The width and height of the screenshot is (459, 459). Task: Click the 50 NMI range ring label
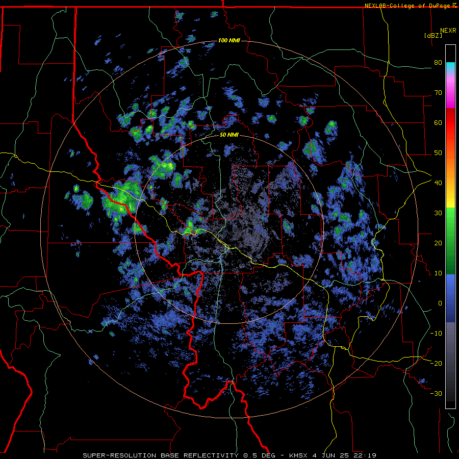click(229, 135)
